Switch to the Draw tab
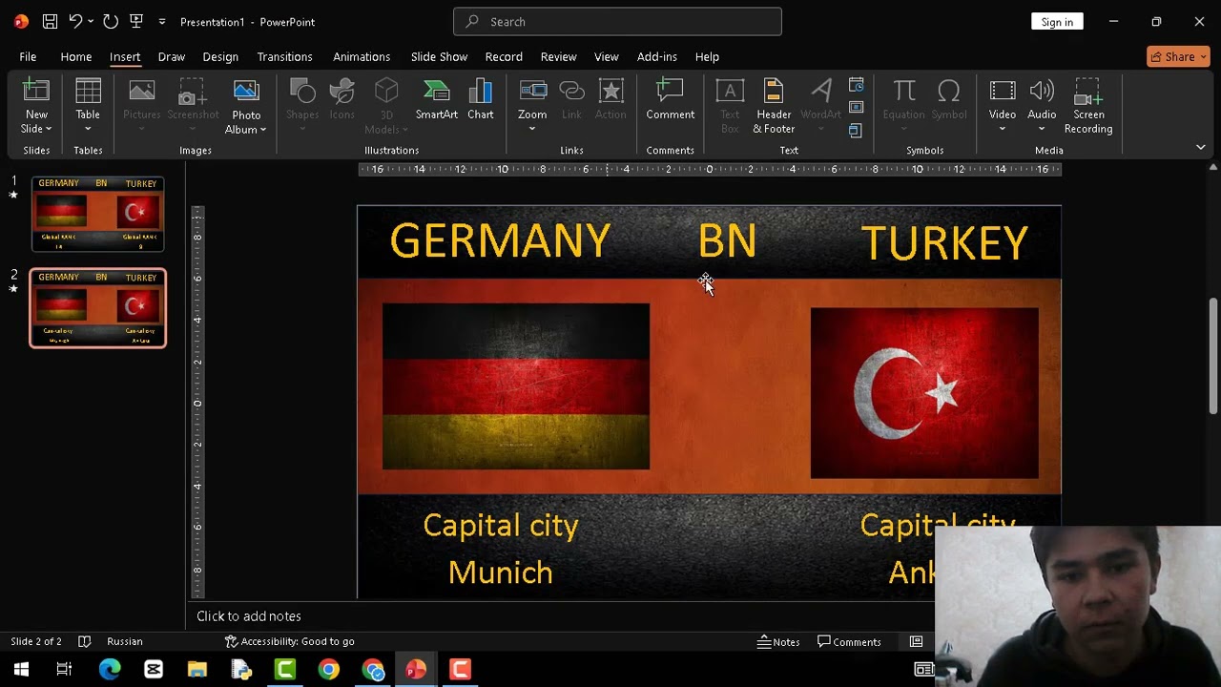Screen dimensions: 1221x687 tap(172, 56)
